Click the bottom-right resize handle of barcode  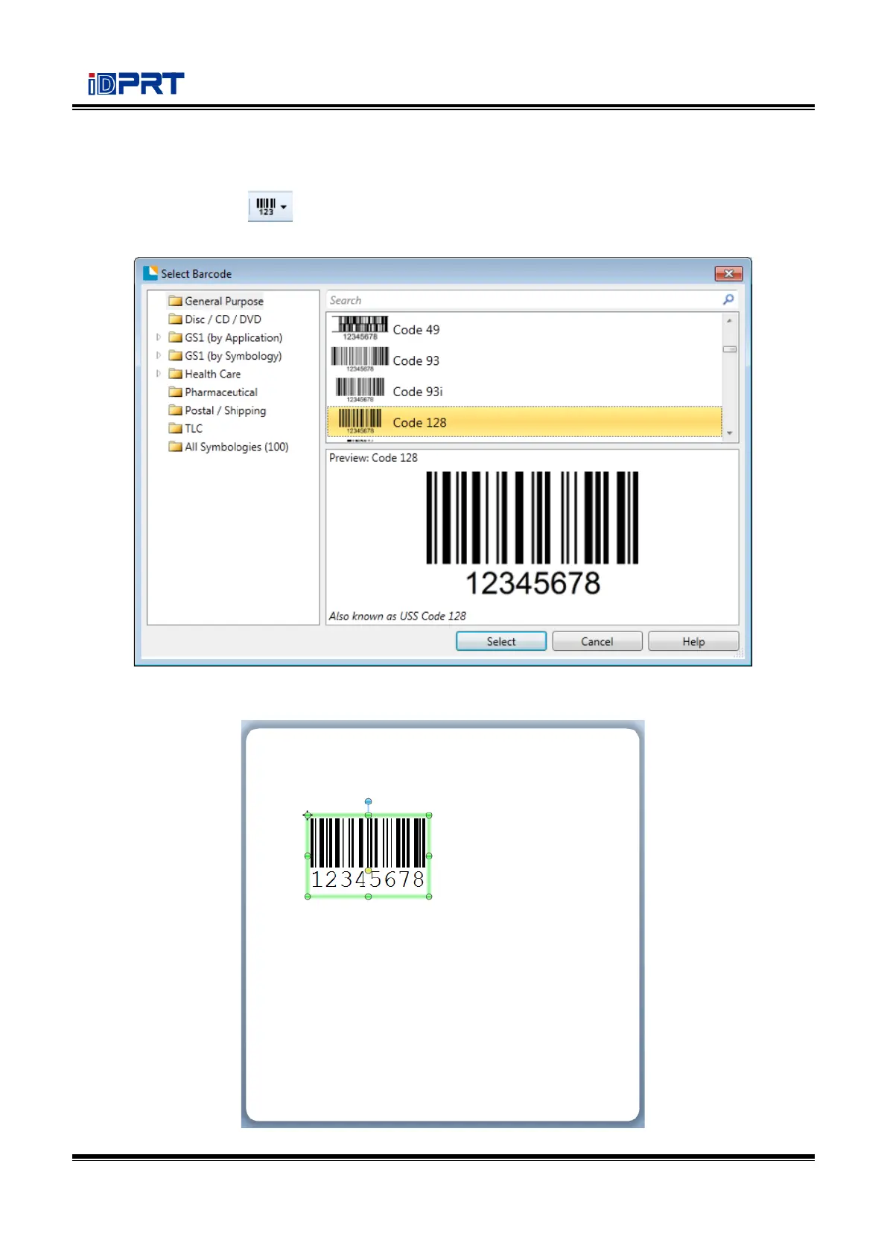(429, 897)
